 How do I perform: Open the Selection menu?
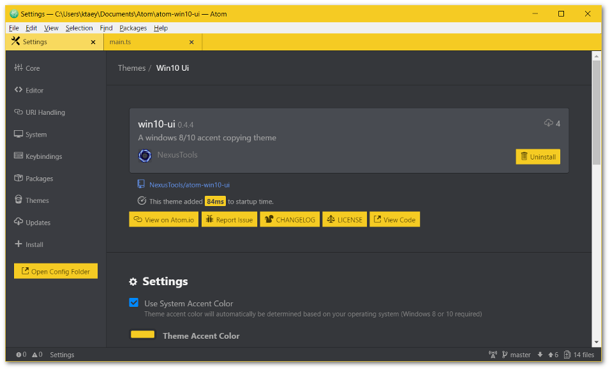[x=79, y=28]
